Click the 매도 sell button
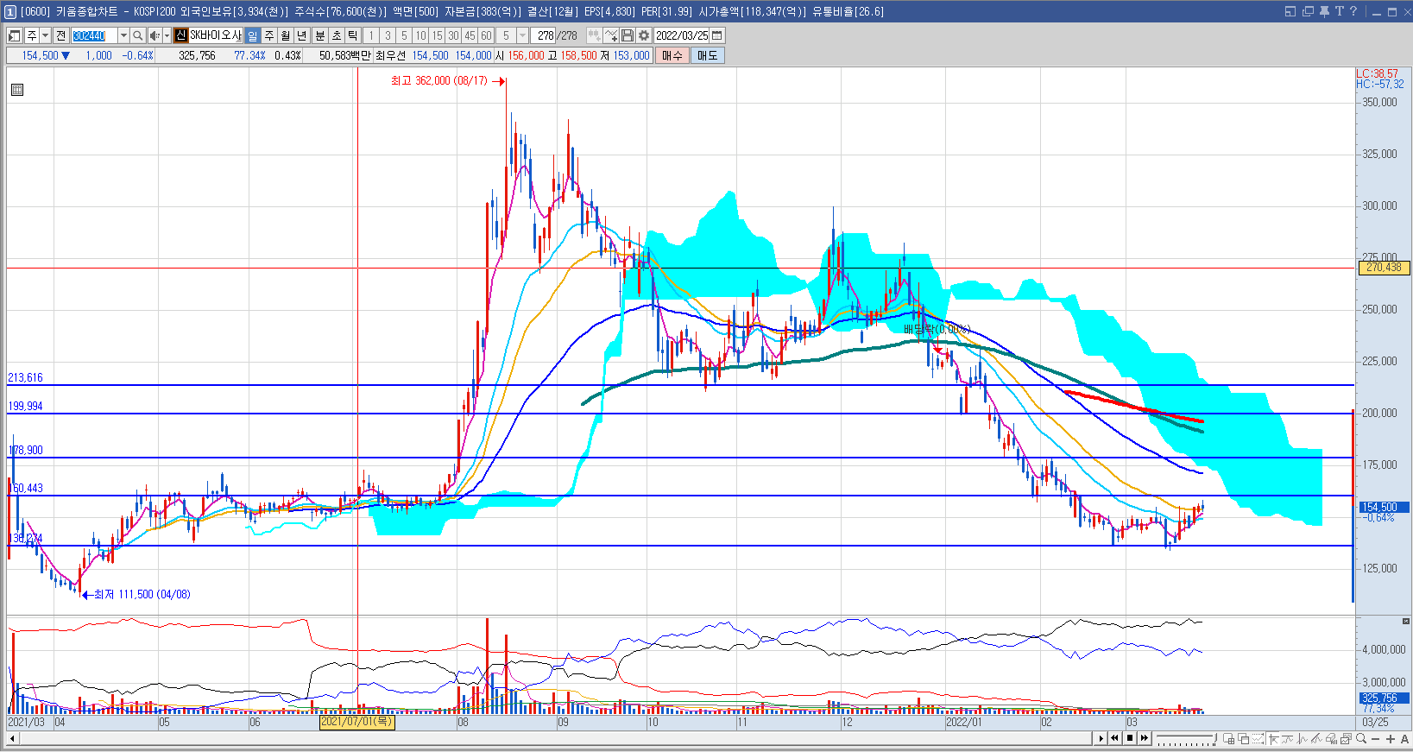 pos(707,55)
